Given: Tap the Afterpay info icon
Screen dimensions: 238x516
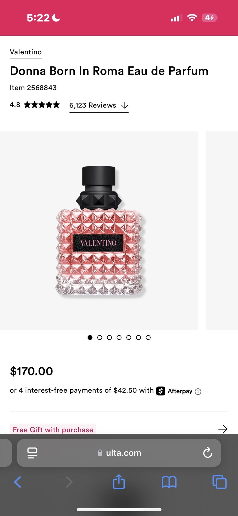Looking at the screenshot, I should [x=198, y=392].
